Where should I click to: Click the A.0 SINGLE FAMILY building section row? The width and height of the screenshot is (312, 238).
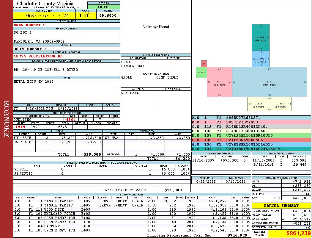point(132,201)
